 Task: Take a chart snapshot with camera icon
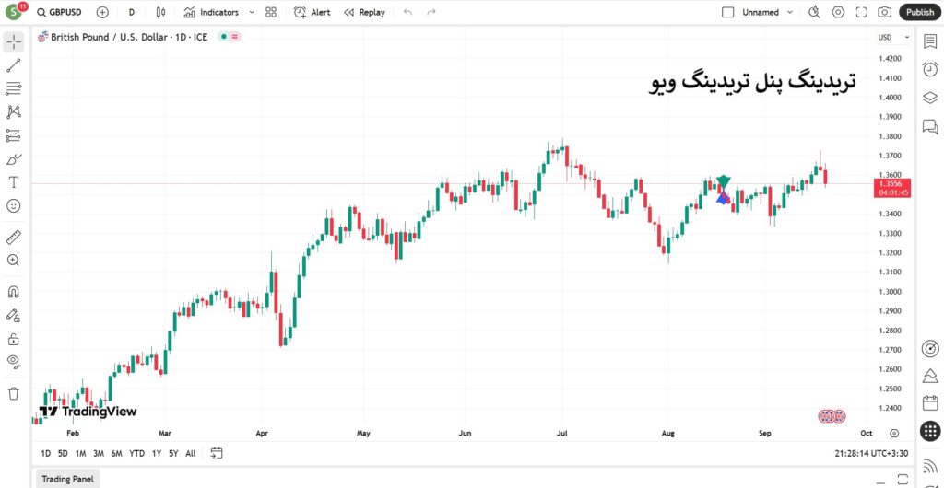coord(885,12)
